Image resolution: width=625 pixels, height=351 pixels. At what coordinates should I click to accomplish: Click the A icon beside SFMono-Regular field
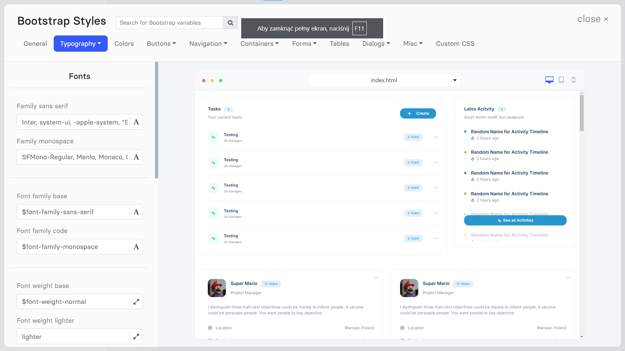pos(136,157)
